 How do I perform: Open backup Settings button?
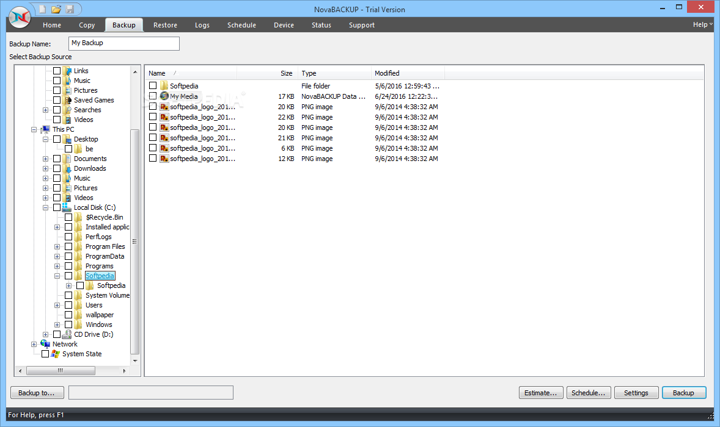point(636,393)
